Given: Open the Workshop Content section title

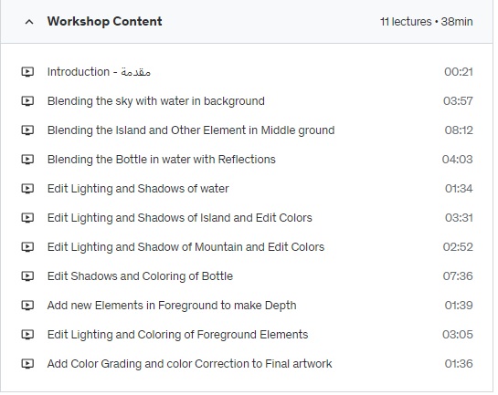Looking at the screenshot, I should click(x=104, y=22).
